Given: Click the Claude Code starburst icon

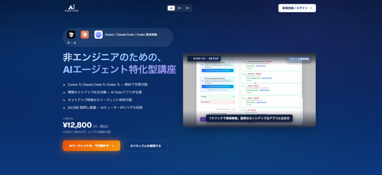Looking at the screenshot, I should (x=85, y=35).
